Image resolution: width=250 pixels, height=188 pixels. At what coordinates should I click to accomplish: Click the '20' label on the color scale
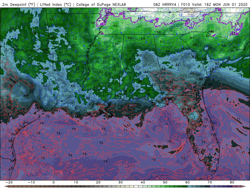tap(98, 182)
